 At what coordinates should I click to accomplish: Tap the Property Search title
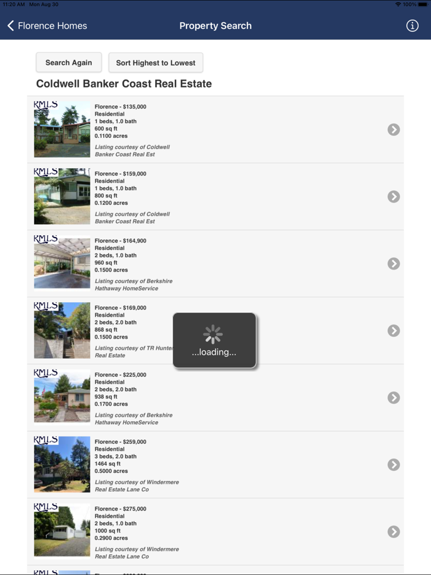click(216, 25)
